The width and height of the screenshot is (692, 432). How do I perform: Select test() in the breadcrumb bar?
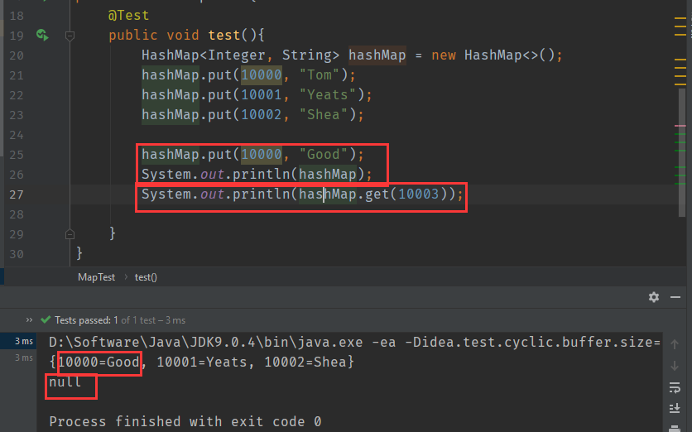(x=146, y=277)
